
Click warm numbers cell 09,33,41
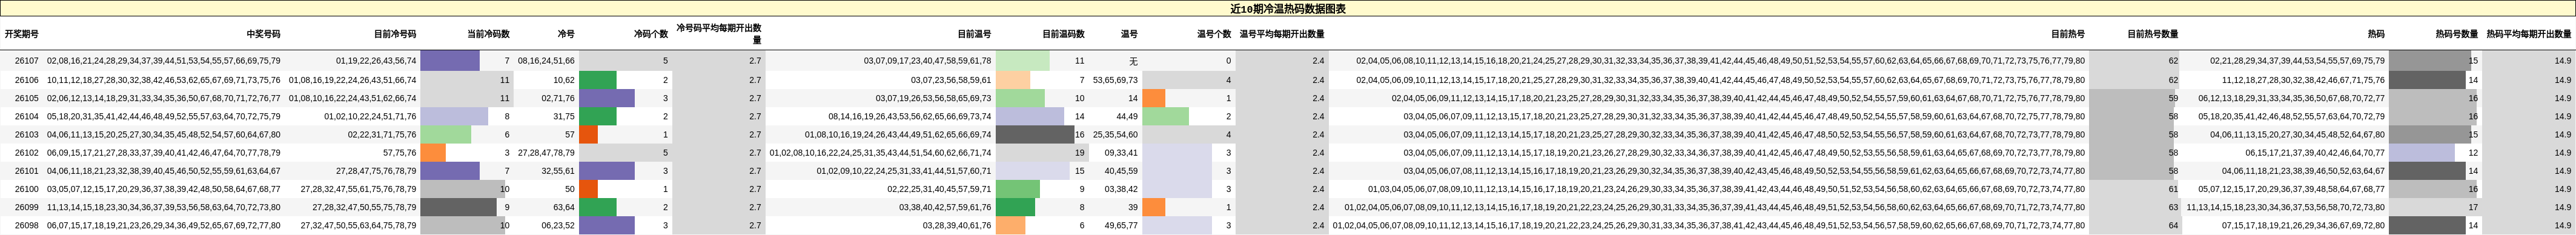pyautogui.click(x=1121, y=153)
